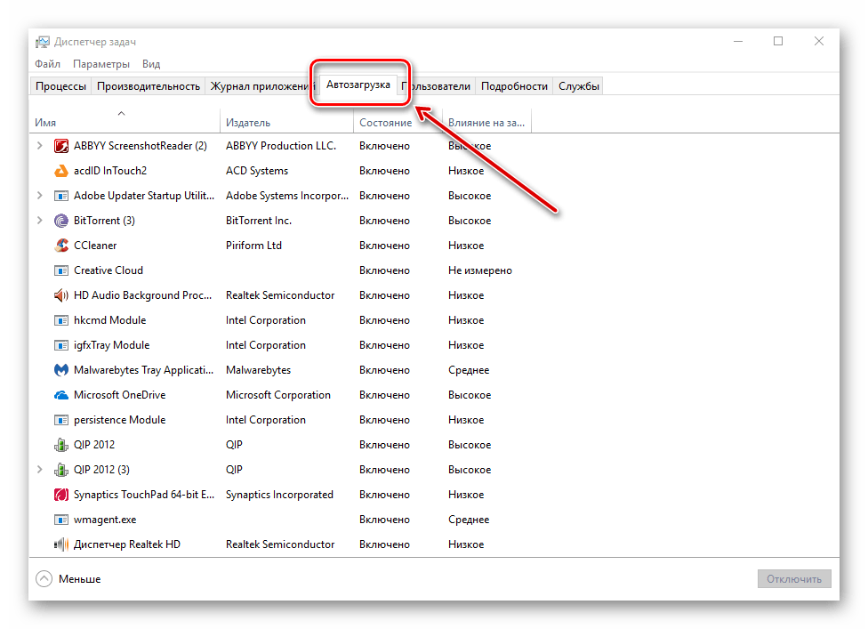Expand the QIP 2012 (3) group

[39, 470]
